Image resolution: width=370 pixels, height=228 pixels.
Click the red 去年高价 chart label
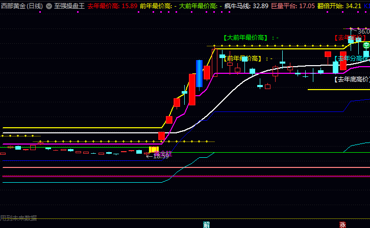pyautogui.click(x=351, y=38)
